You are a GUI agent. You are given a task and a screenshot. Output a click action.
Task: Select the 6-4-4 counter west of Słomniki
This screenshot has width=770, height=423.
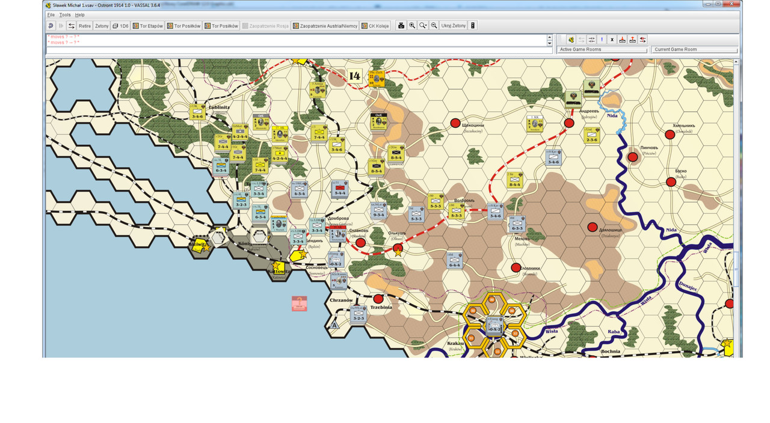coord(454,260)
